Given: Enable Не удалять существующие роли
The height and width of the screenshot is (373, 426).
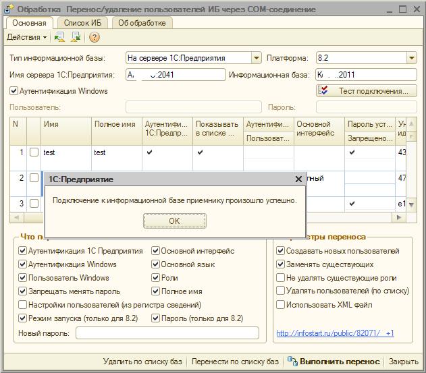Looking at the screenshot, I should point(280,278).
